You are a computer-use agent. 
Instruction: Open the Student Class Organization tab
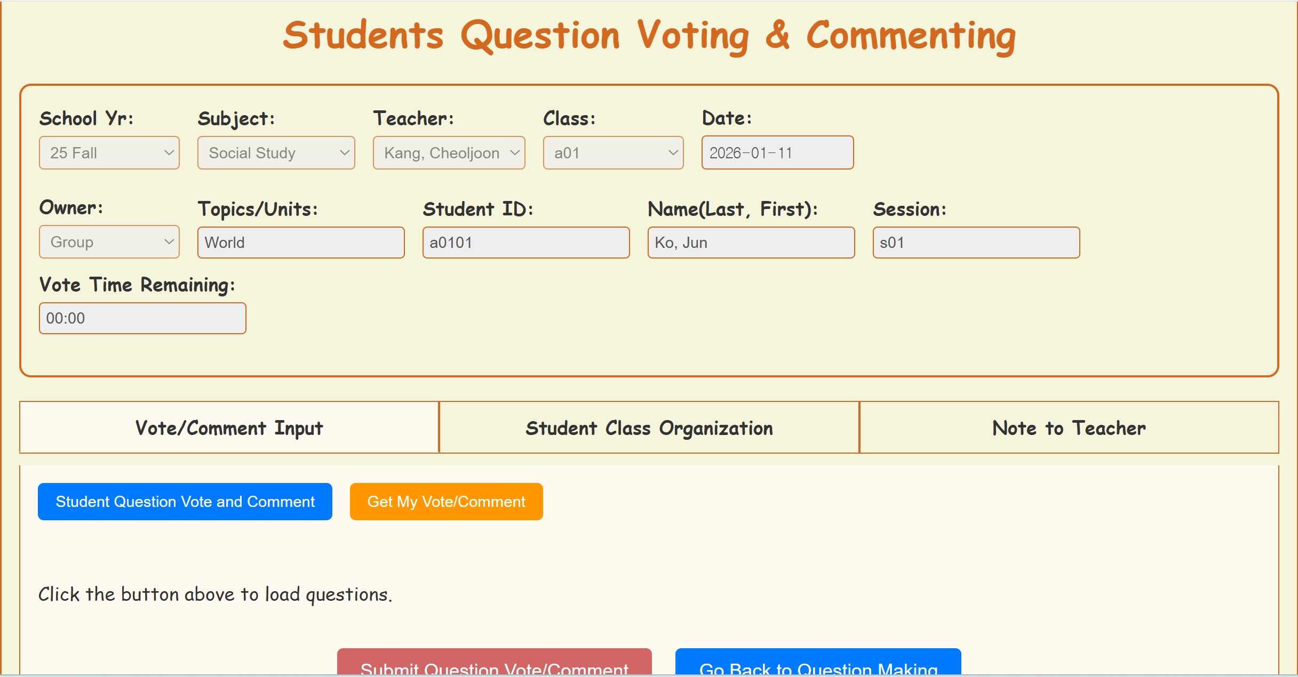(649, 428)
